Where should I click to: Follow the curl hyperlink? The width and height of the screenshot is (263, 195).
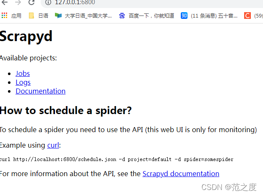(53, 145)
